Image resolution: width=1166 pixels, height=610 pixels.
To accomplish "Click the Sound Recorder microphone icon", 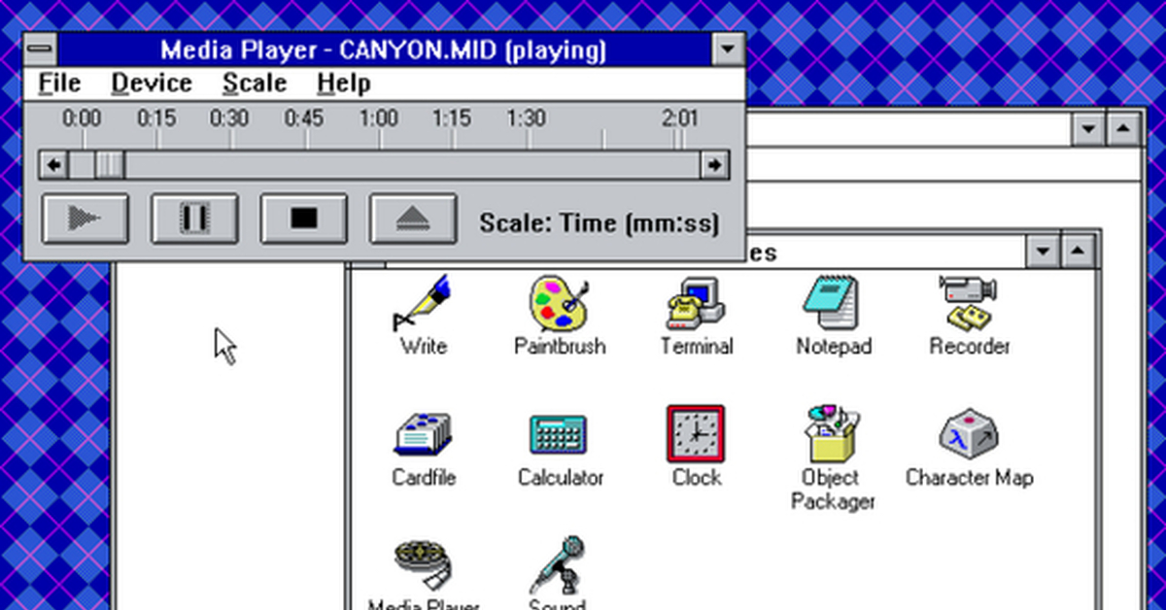I will click(559, 565).
